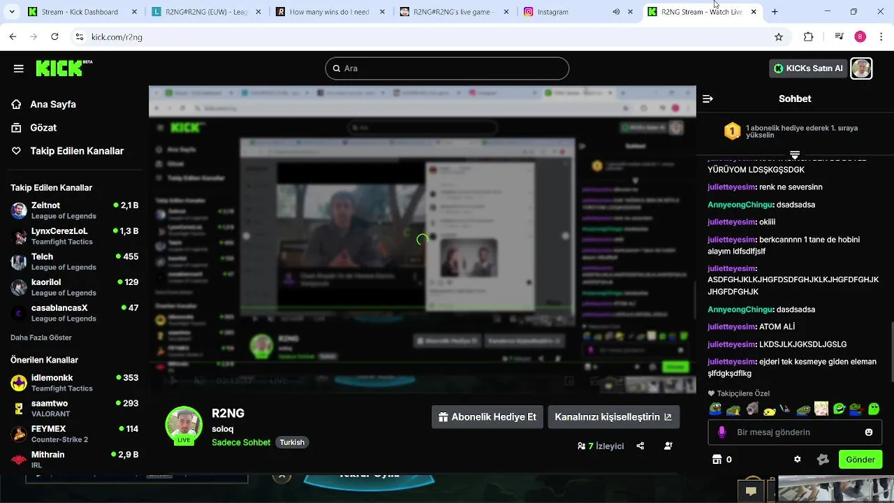This screenshot has width=894, height=503.
Task: Open LynxCerezLoL's channel
Action: click(x=75, y=236)
